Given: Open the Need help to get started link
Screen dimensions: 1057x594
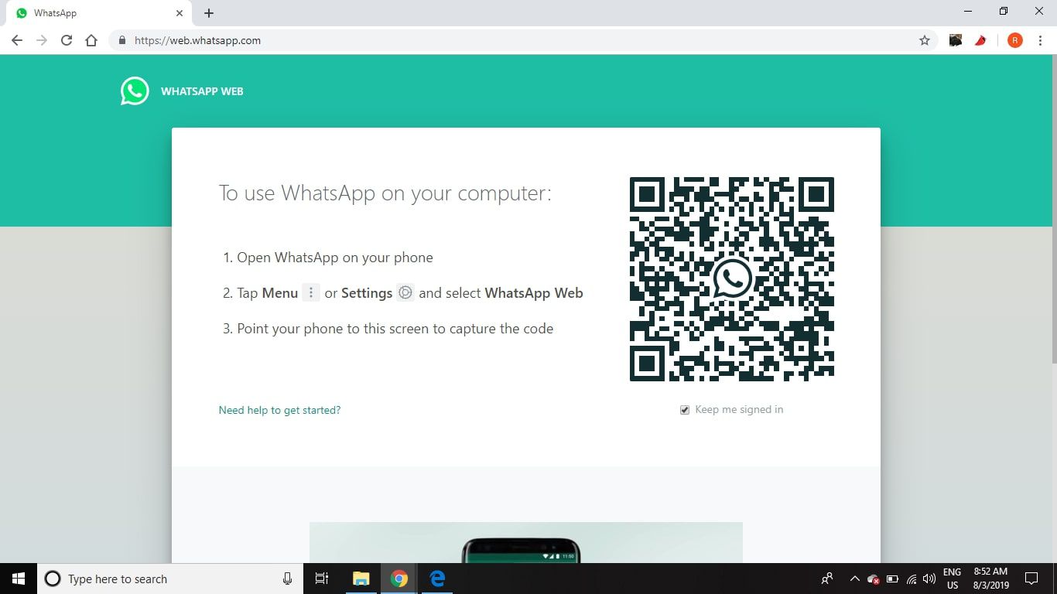Looking at the screenshot, I should point(279,410).
